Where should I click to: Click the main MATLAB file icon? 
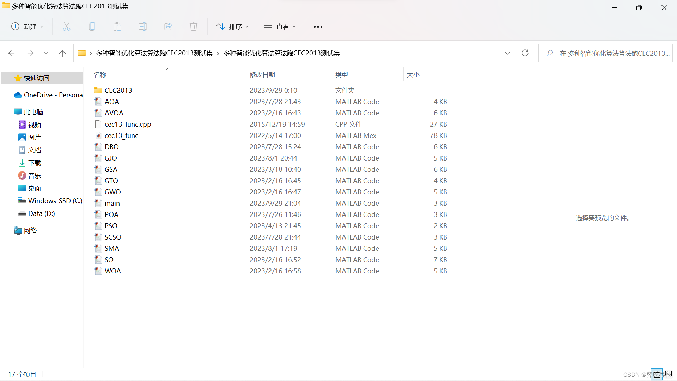[98, 203]
